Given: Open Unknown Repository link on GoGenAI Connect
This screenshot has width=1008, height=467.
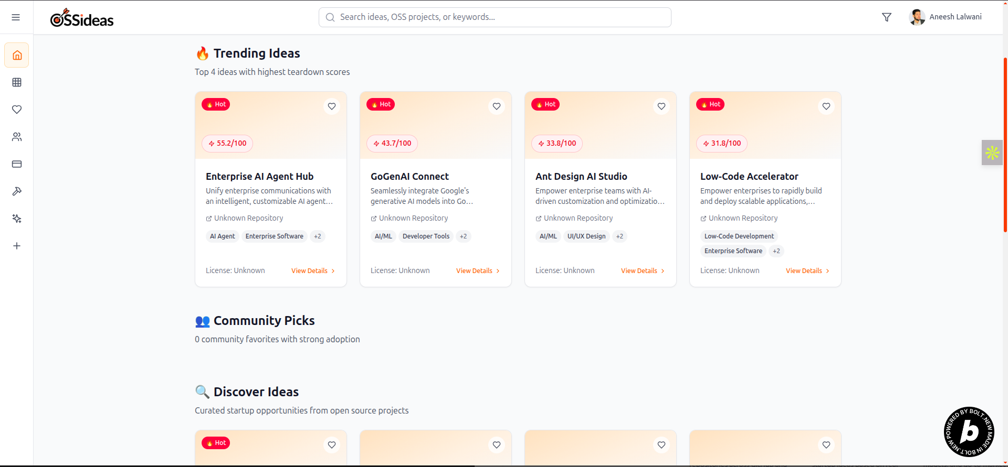Looking at the screenshot, I should (409, 218).
